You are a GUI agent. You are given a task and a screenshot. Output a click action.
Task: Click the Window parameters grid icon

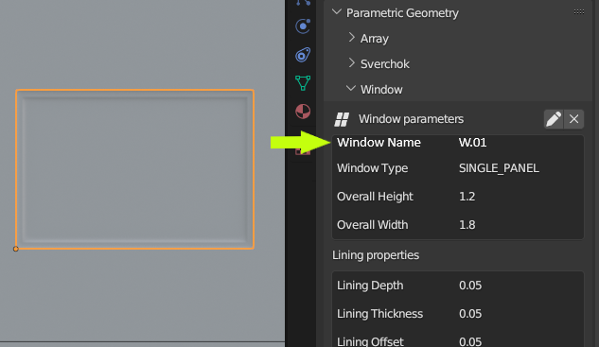[342, 119]
